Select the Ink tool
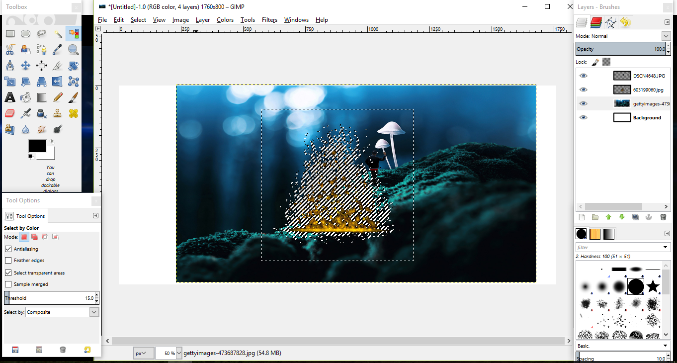Screen dimensions: 677x363 tap(42, 113)
